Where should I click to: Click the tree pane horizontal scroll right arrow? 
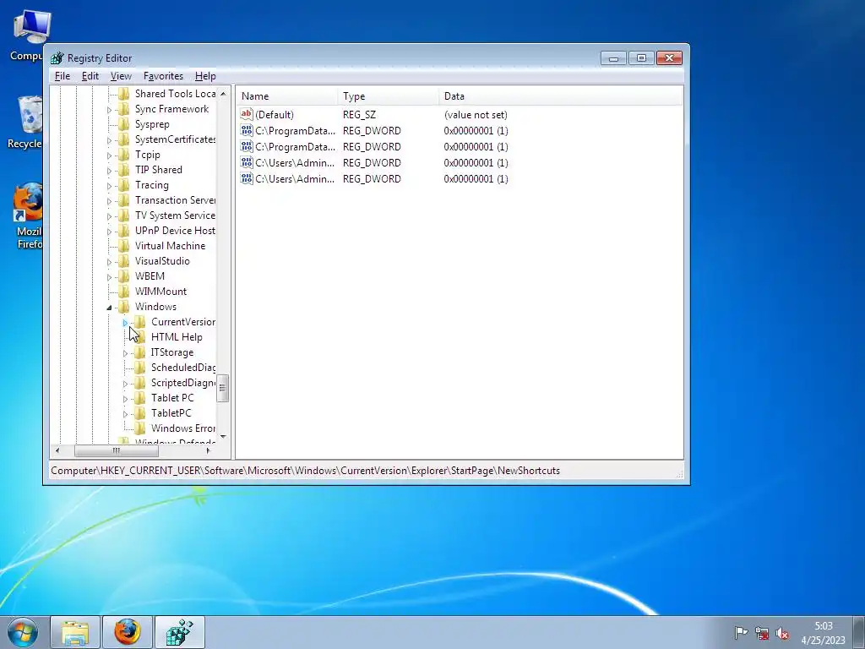tap(208, 451)
